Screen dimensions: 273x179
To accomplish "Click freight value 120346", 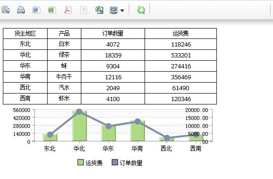I will click(x=181, y=99).
